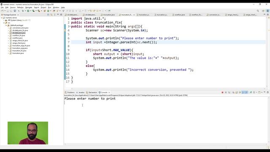Image resolution: width=270 pixels, height=152 pixels.
Task: Terminate the running program with red square
Action: pos(222,92)
